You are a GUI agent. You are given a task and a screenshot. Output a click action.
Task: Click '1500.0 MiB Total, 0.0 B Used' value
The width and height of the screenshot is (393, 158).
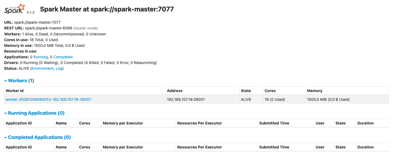tap(59, 45)
